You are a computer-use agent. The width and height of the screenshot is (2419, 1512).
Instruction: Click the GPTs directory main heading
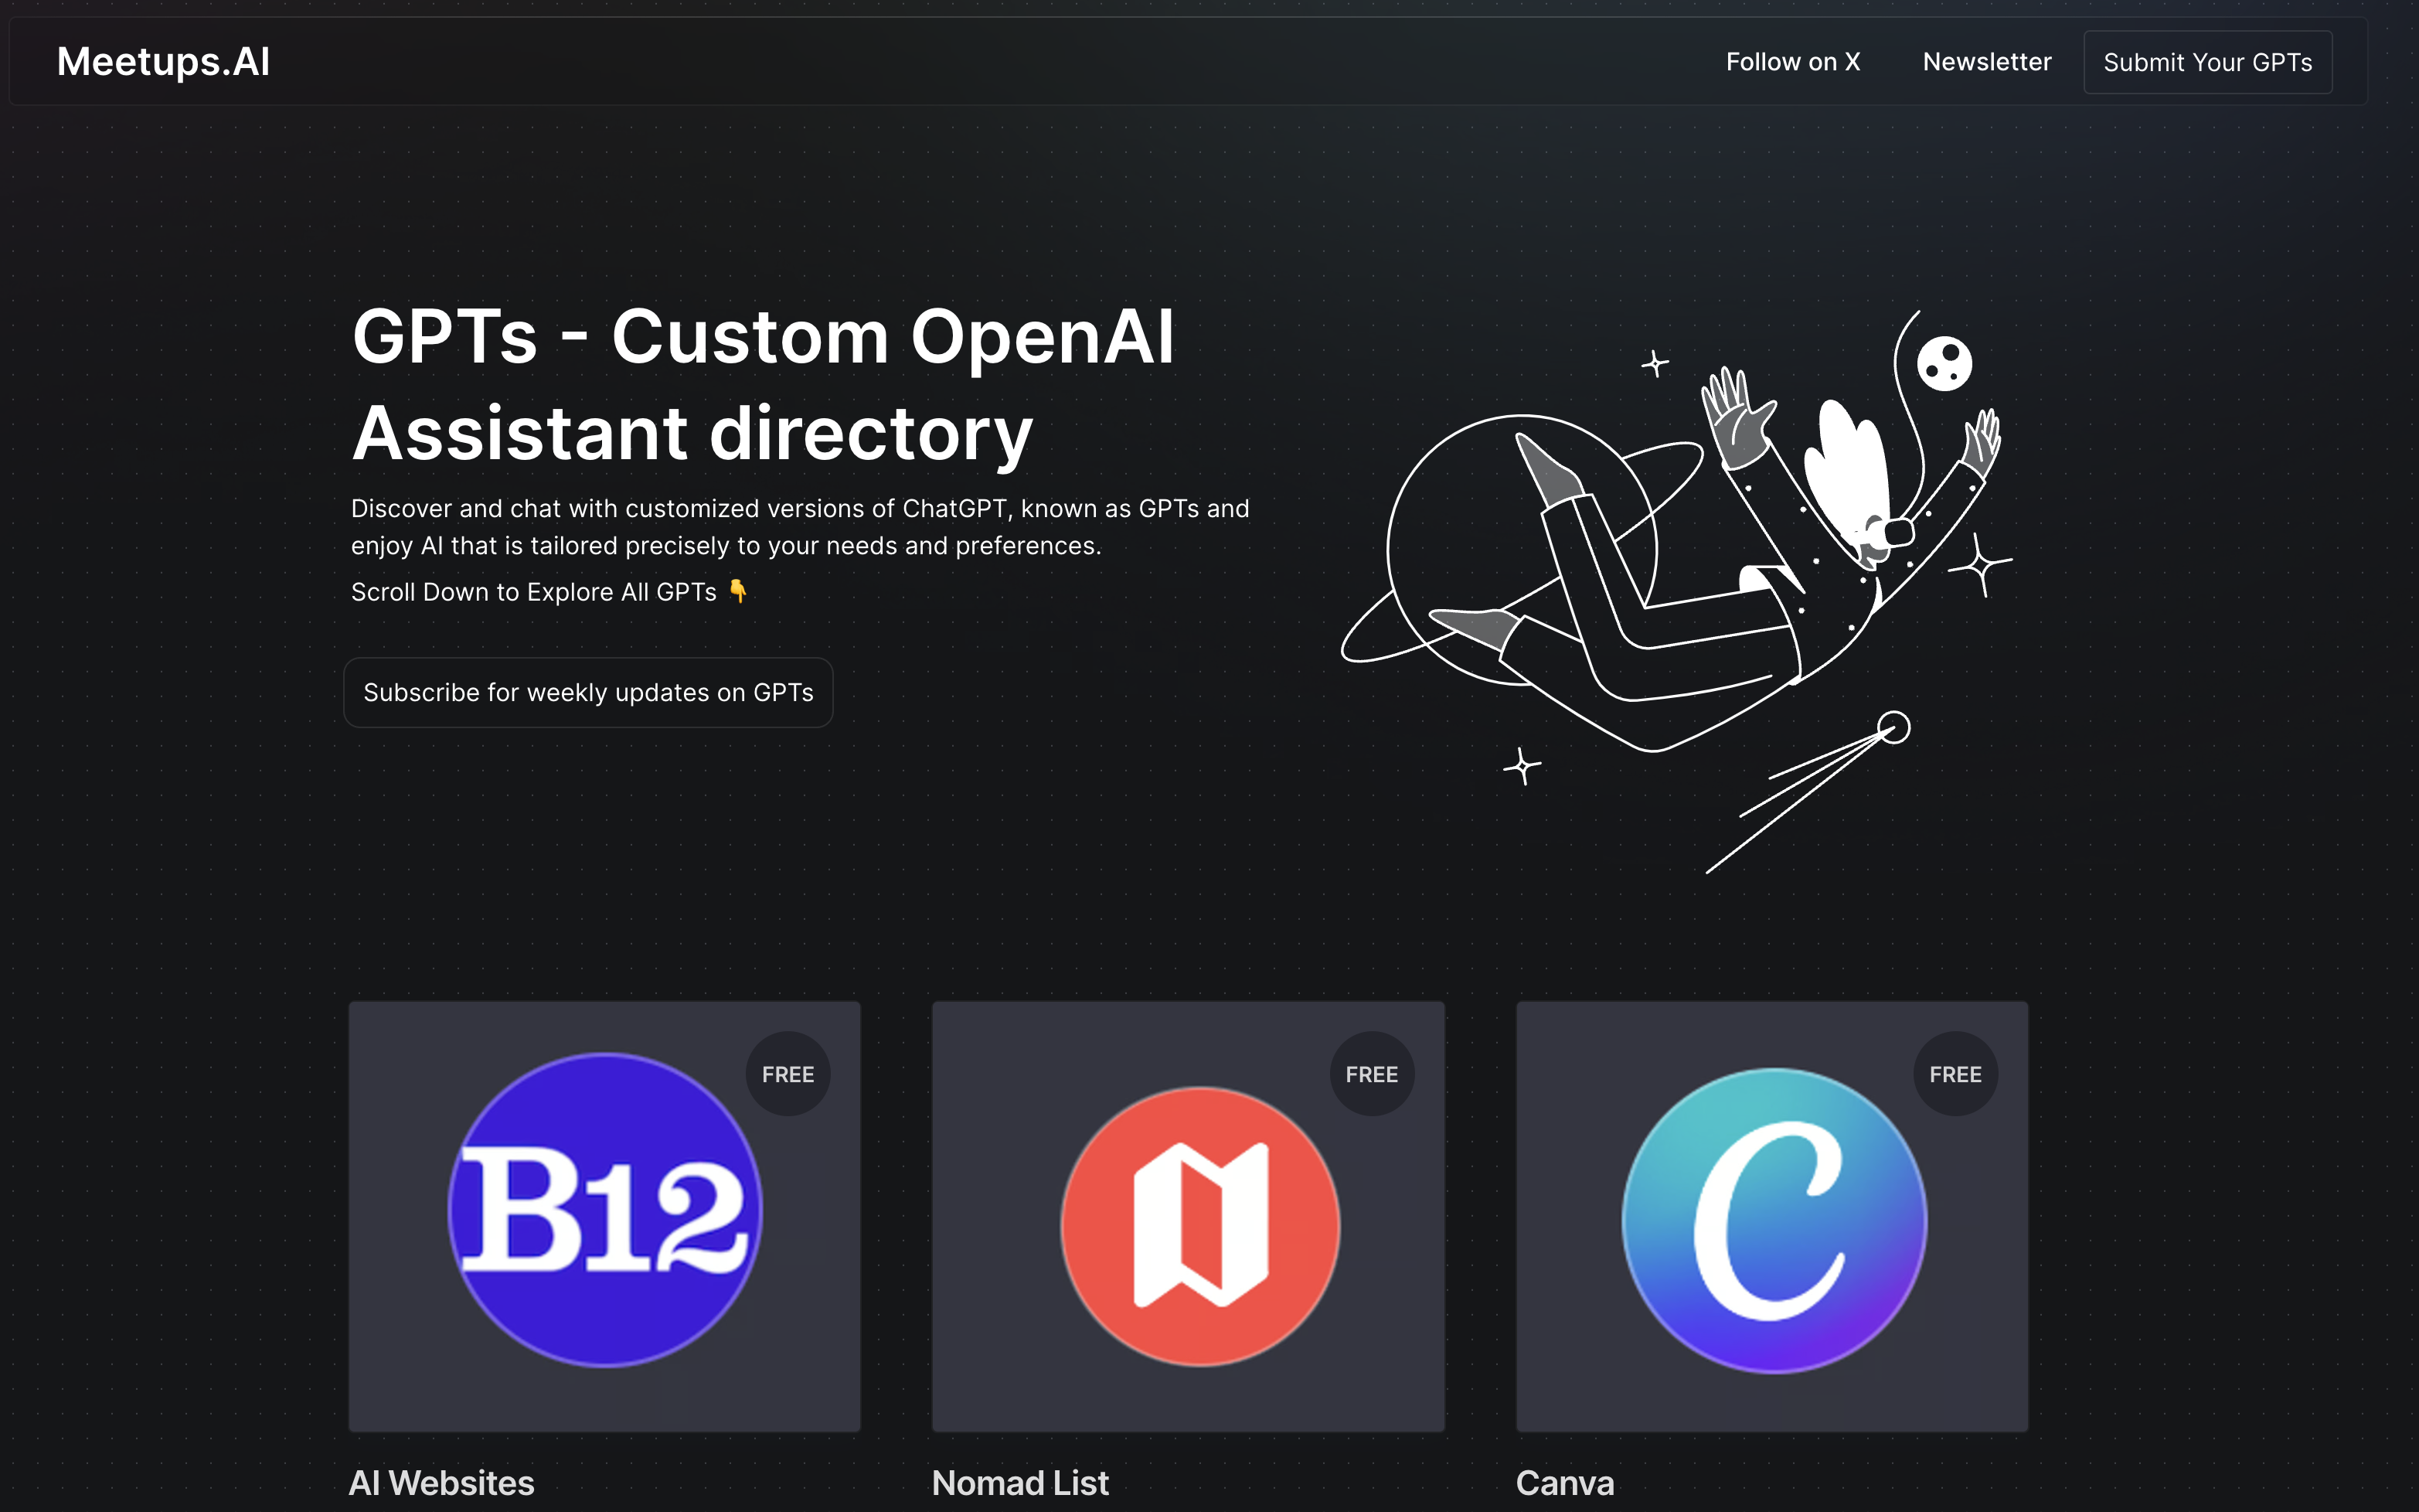(x=762, y=384)
